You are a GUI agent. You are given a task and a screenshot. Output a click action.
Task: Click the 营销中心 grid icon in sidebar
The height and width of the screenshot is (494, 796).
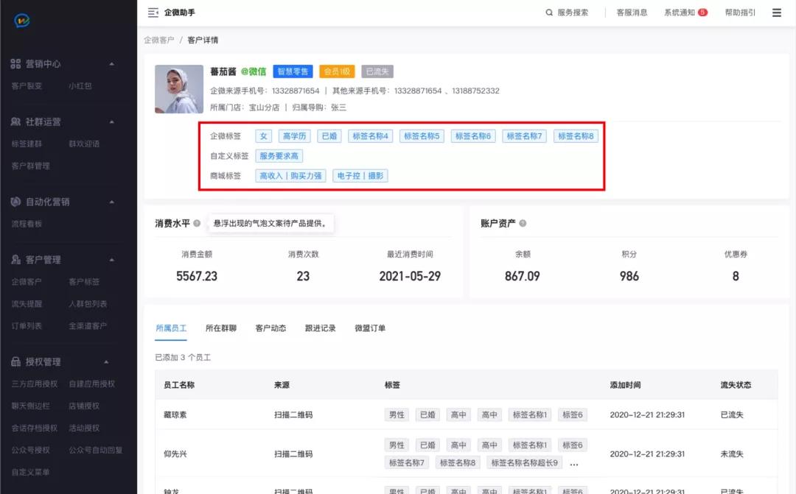17,64
